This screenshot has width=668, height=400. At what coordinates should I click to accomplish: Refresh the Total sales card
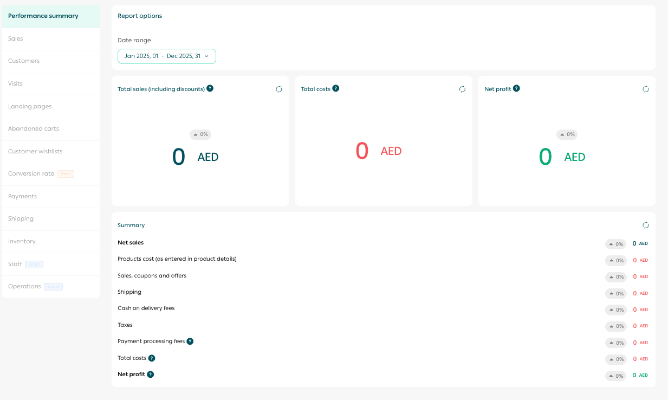[279, 89]
